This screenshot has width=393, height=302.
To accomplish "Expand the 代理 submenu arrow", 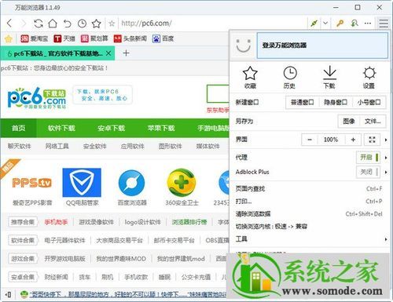I will [x=386, y=158].
